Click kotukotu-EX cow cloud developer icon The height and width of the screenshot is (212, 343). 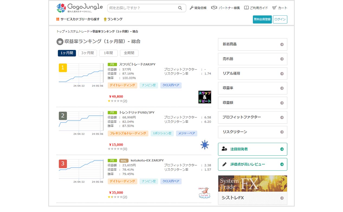[205, 193]
